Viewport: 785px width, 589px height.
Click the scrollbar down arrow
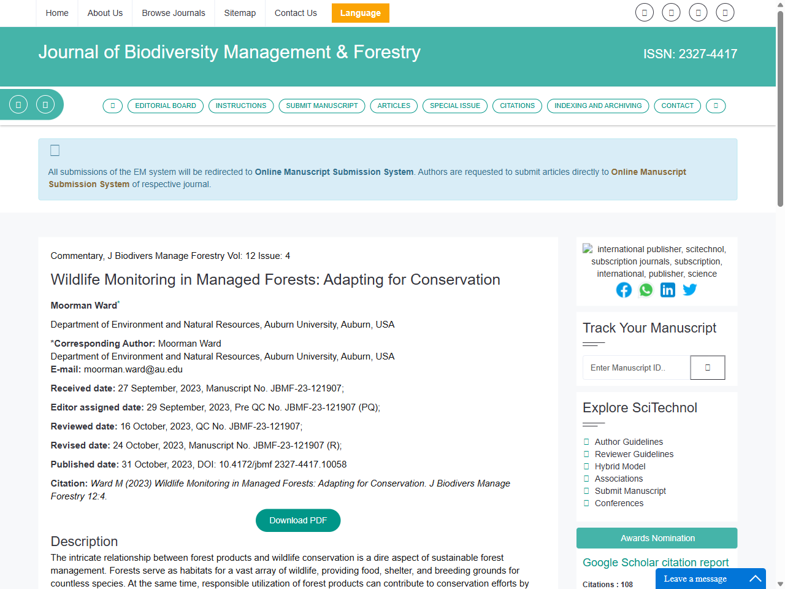[780, 583]
